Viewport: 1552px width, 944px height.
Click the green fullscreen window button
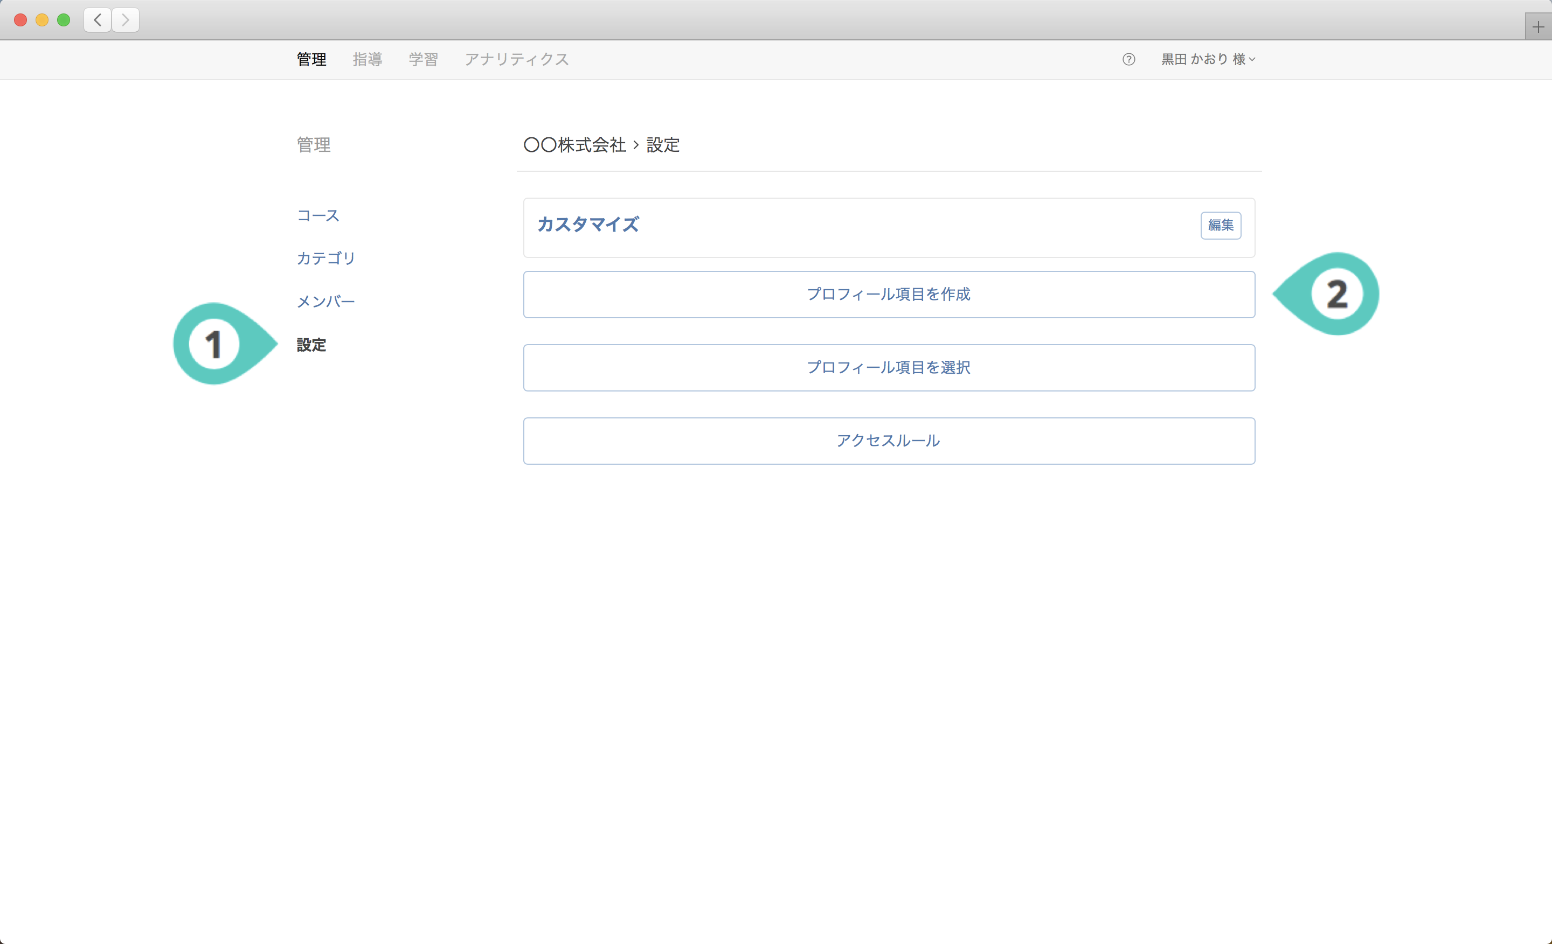click(x=63, y=20)
